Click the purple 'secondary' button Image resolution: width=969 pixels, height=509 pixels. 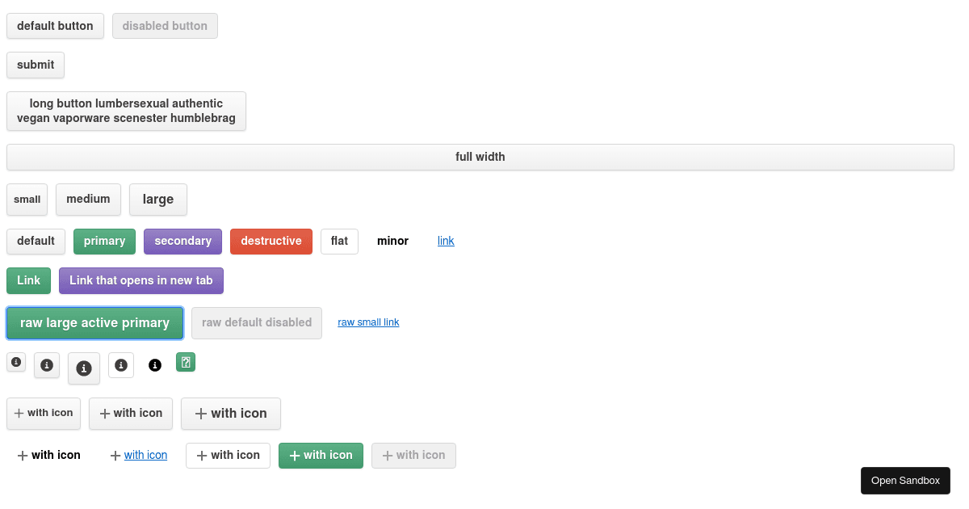click(x=182, y=241)
